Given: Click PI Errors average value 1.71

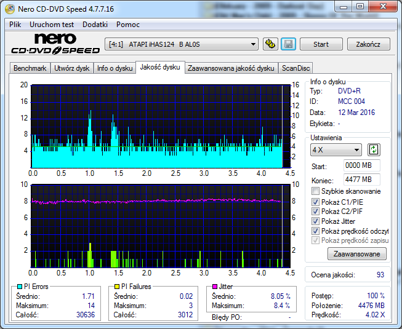Looking at the screenshot, I should coord(88,296).
